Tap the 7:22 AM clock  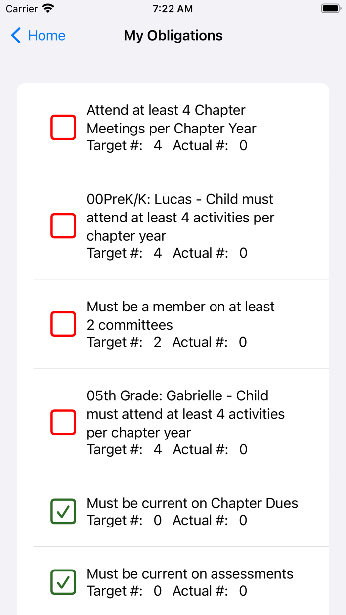173,9
